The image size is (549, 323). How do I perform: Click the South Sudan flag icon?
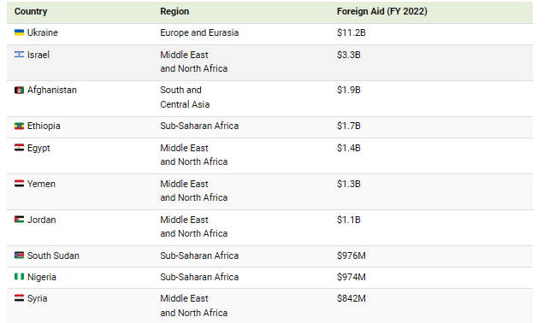click(19, 255)
